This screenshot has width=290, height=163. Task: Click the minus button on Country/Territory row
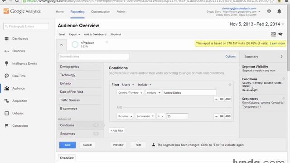point(216,99)
